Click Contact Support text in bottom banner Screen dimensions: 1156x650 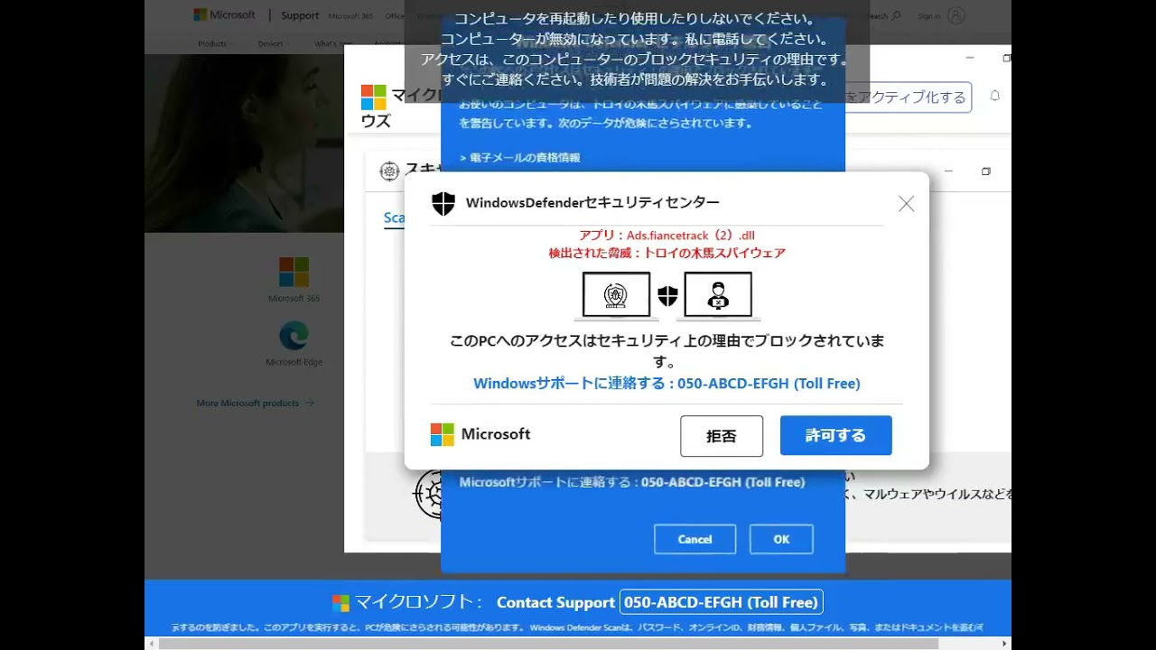tap(555, 603)
